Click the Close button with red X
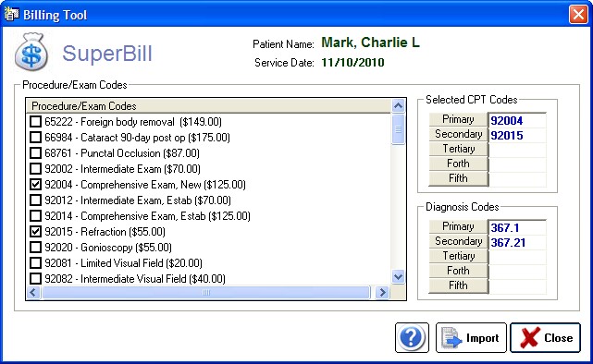The height and width of the screenshot is (364, 593). (545, 337)
